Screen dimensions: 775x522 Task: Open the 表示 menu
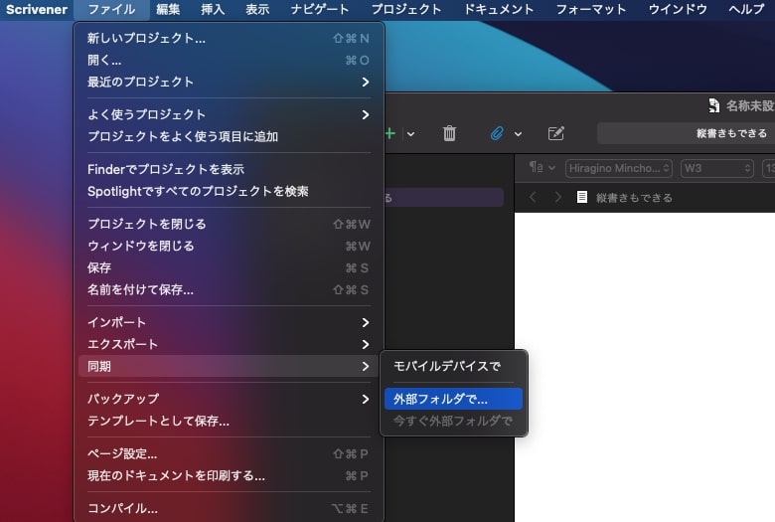pyautogui.click(x=257, y=9)
